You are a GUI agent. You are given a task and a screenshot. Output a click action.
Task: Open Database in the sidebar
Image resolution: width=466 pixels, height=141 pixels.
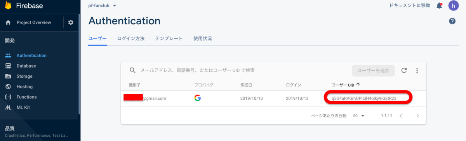pos(26,66)
